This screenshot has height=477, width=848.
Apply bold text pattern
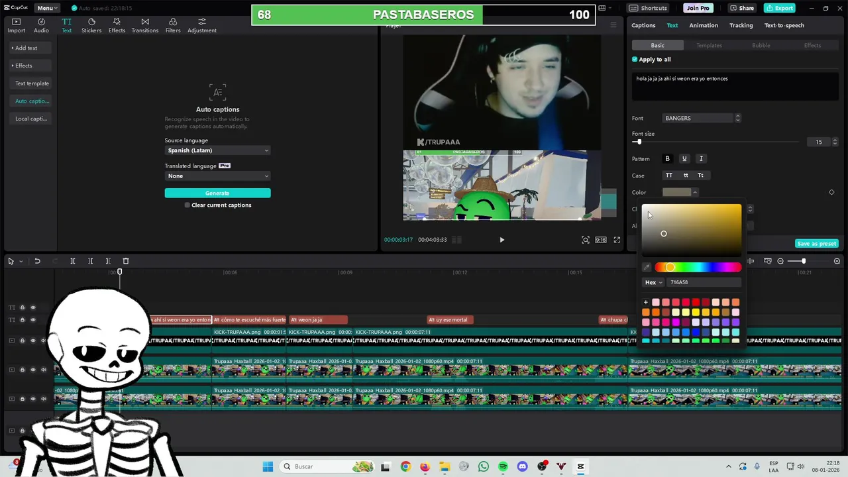667,158
